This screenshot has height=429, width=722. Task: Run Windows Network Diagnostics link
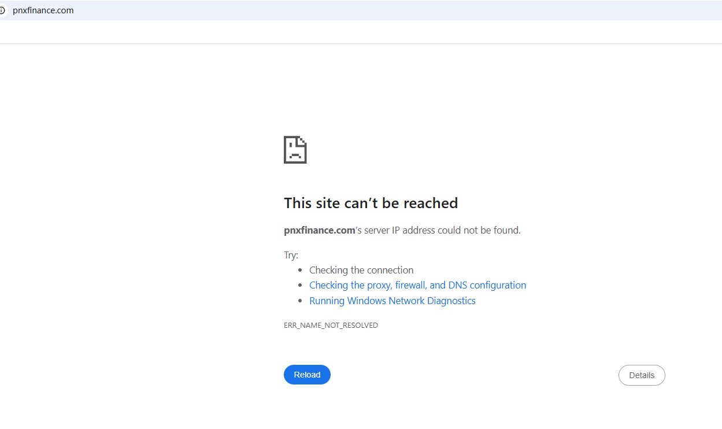click(392, 301)
